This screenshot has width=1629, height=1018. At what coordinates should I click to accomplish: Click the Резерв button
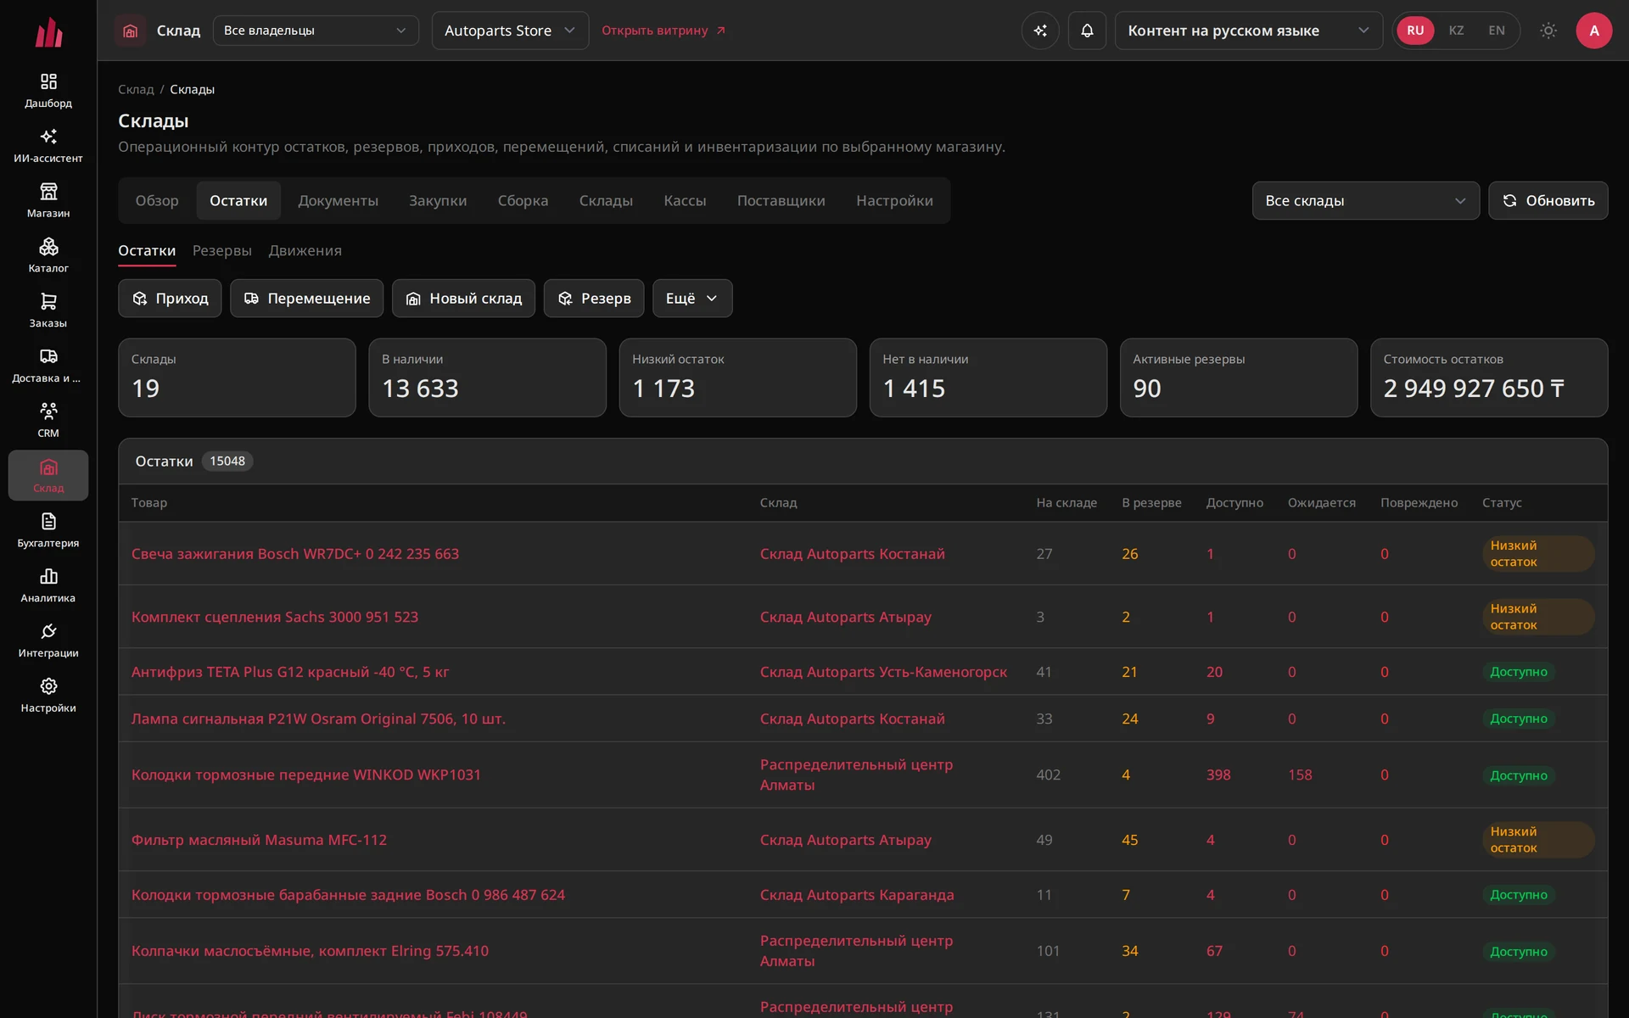pyautogui.click(x=593, y=299)
